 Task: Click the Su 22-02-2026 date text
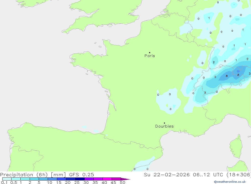(167, 175)
